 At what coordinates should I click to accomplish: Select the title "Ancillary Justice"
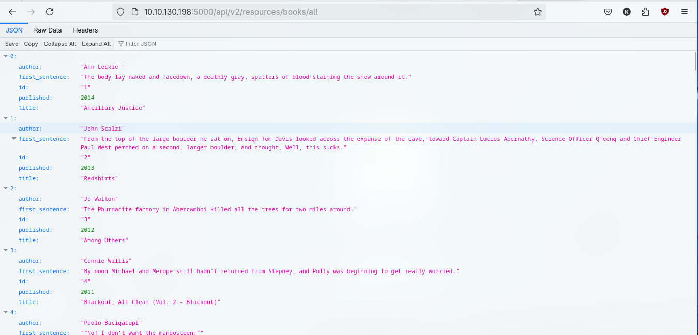point(113,108)
